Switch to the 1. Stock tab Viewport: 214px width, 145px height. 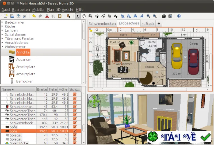pyautogui.click(x=148, y=23)
